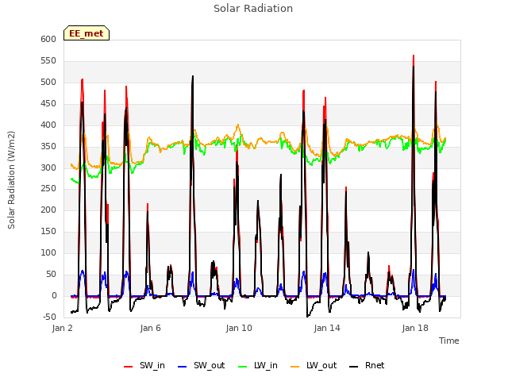The width and height of the screenshot is (508, 381).
Task: Click the 200 y-axis tick label
Action: [x=48, y=210]
